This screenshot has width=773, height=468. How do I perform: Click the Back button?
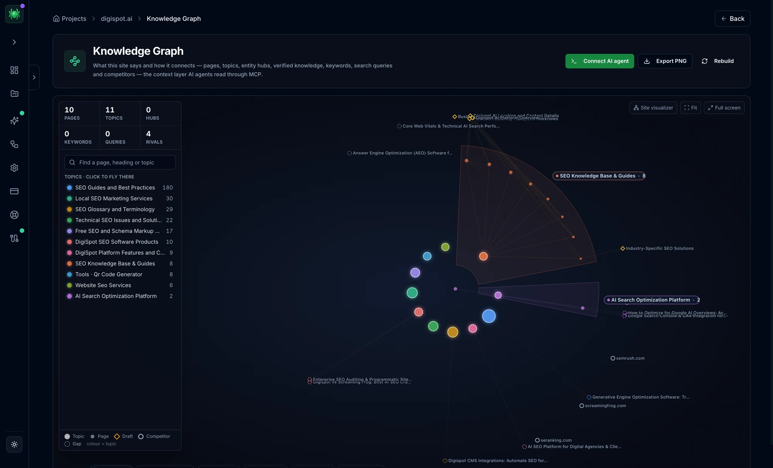(x=732, y=19)
